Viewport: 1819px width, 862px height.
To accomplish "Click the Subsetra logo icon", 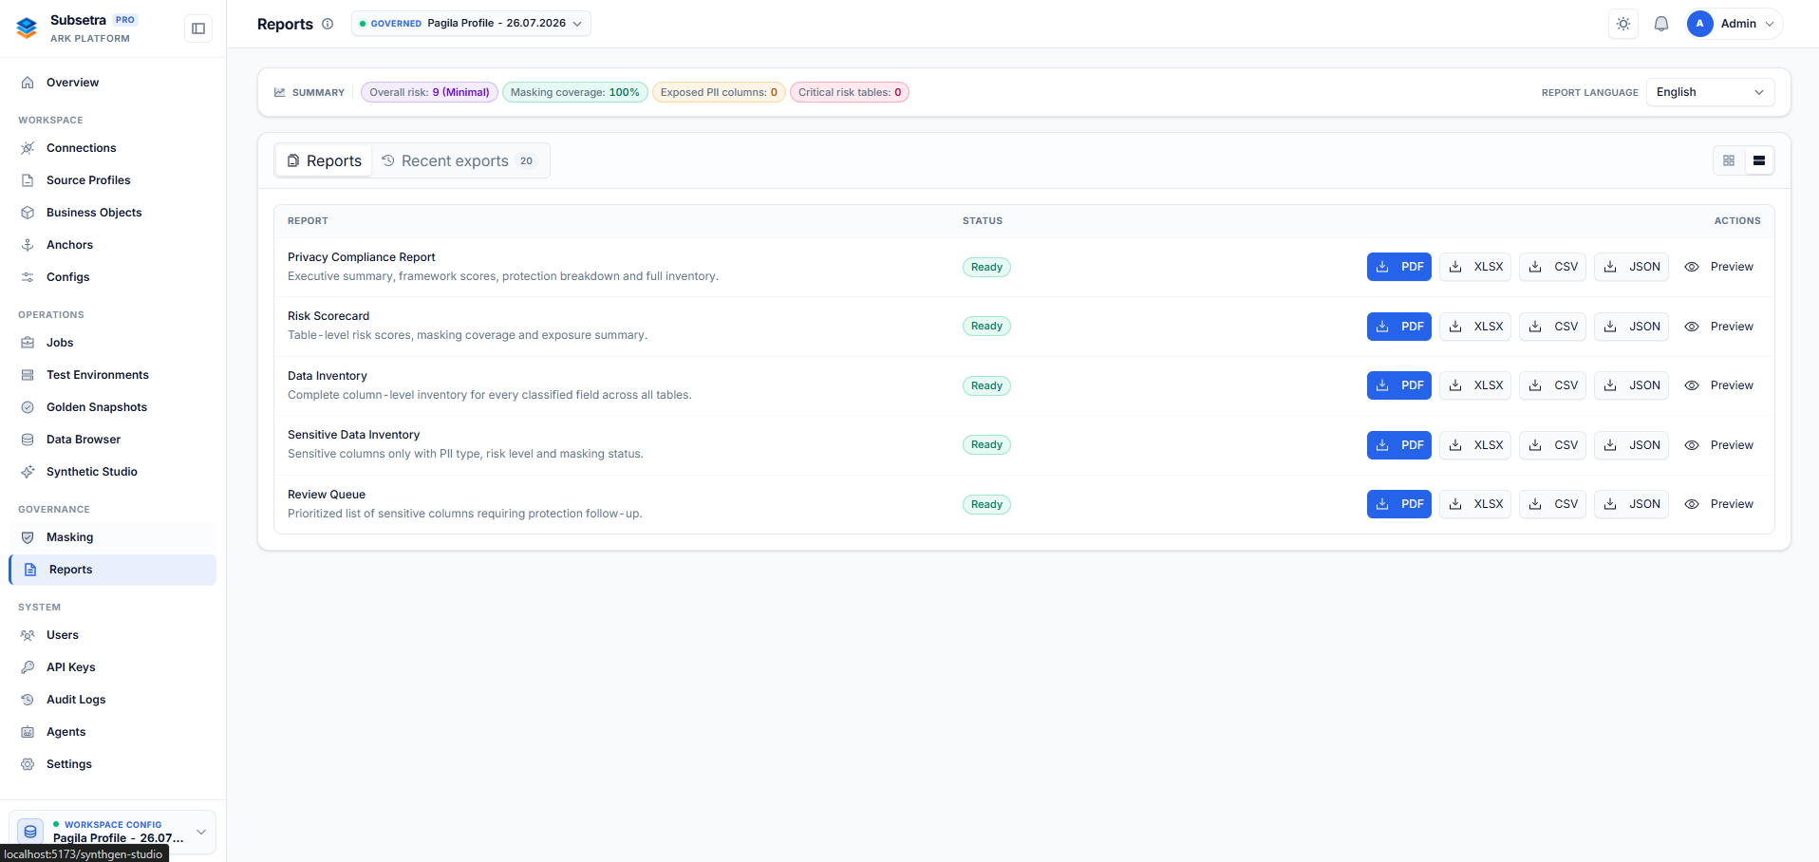I will click(x=27, y=28).
